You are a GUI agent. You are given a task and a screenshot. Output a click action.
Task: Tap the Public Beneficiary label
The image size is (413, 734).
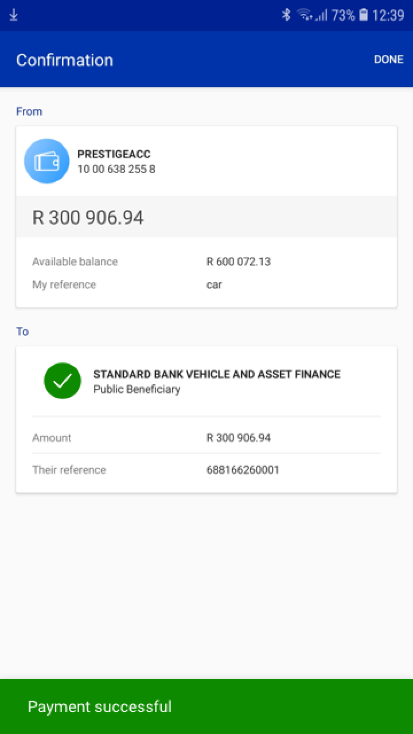tap(137, 389)
